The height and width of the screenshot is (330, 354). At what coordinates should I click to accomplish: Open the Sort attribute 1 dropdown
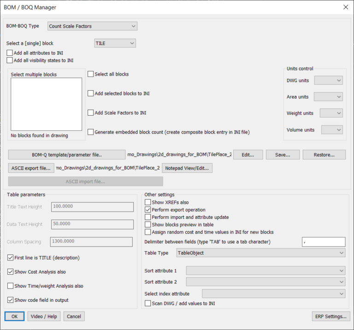(265, 271)
